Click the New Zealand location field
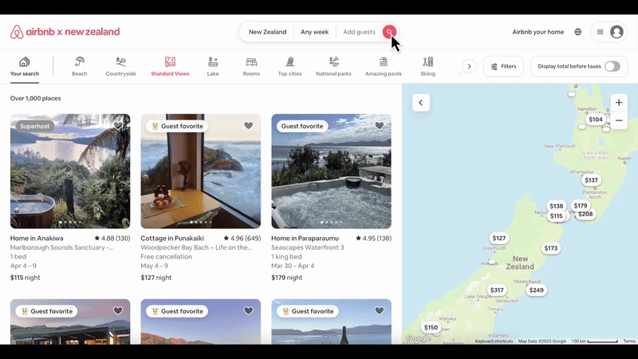The width and height of the screenshot is (638, 359). [x=267, y=32]
